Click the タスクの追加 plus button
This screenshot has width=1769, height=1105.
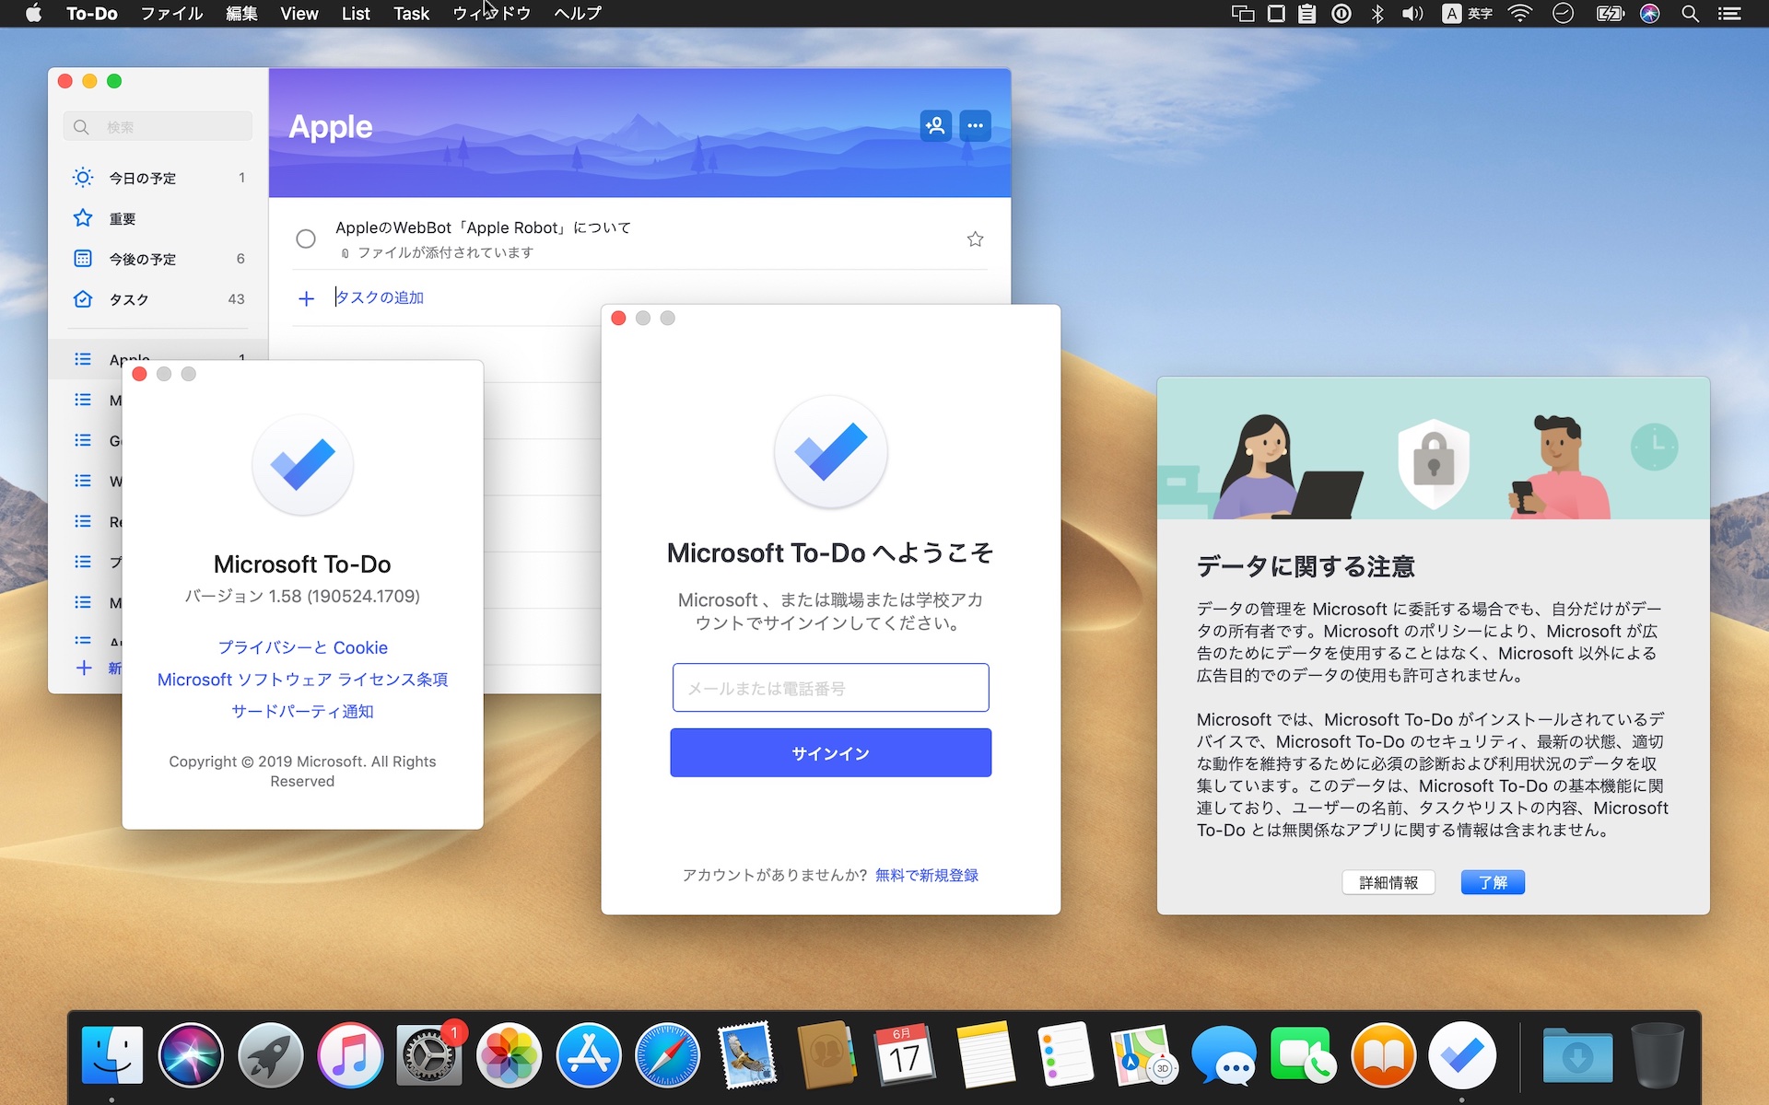(x=307, y=298)
